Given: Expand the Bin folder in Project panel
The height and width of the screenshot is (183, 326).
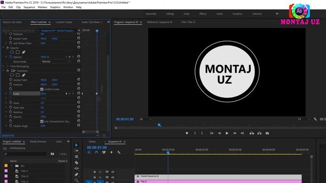Looking at the screenshot, I should pos(12,166).
